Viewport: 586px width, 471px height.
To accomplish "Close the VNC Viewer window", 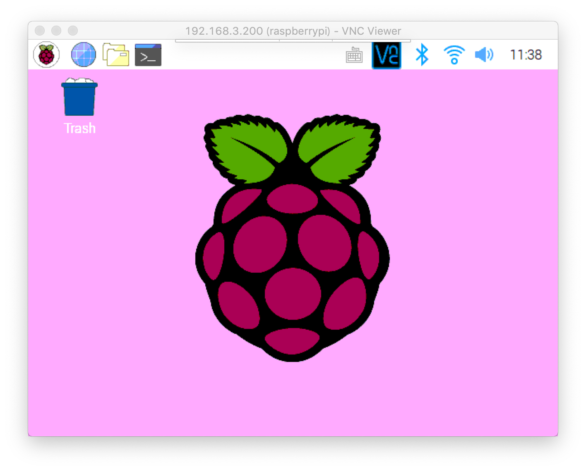I will pyautogui.click(x=40, y=31).
